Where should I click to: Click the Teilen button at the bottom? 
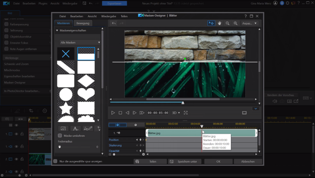pyautogui.click(x=150, y=161)
